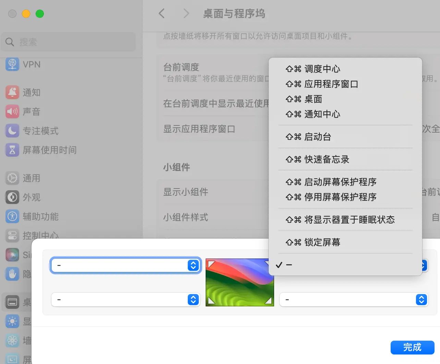Open the bottom-right hot corner dropdown

pyautogui.click(x=353, y=300)
